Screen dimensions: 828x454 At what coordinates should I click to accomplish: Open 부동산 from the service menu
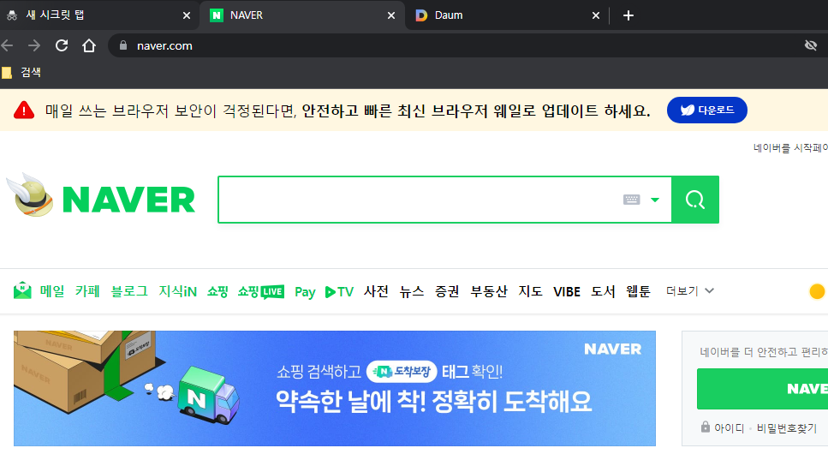coord(488,291)
